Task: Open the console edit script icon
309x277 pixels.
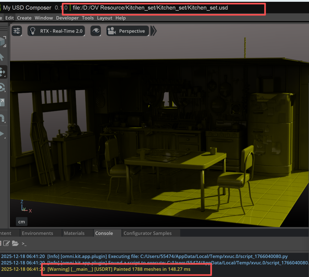Action: pyautogui.click(x=7, y=244)
